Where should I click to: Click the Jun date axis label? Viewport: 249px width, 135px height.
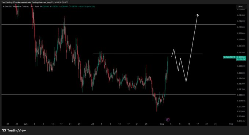[26, 124]
